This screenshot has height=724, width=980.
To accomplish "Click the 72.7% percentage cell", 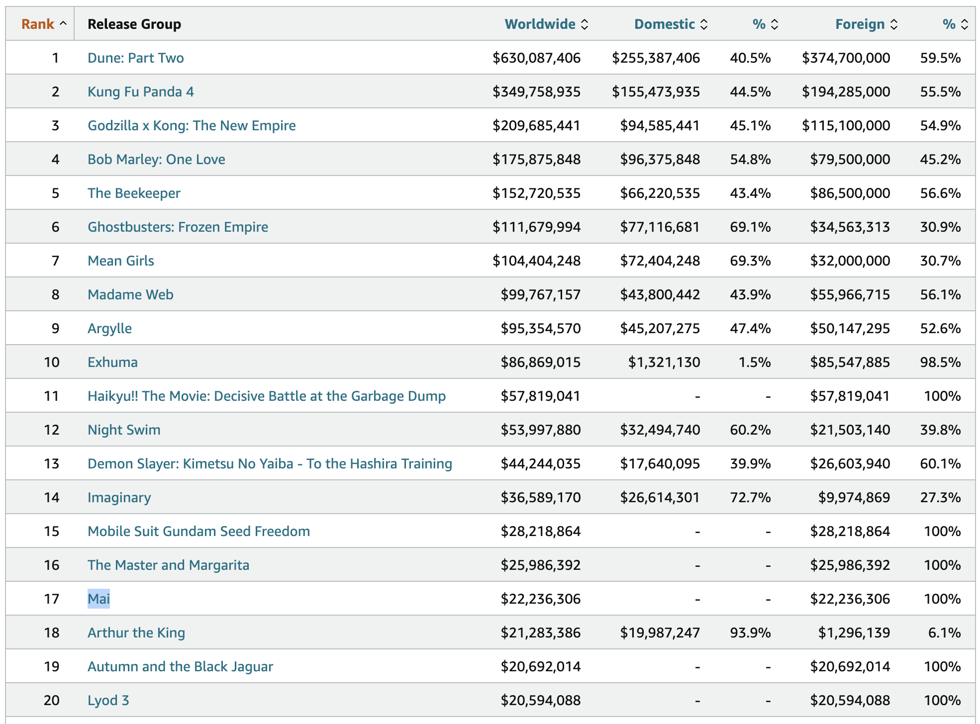I will pos(750,497).
